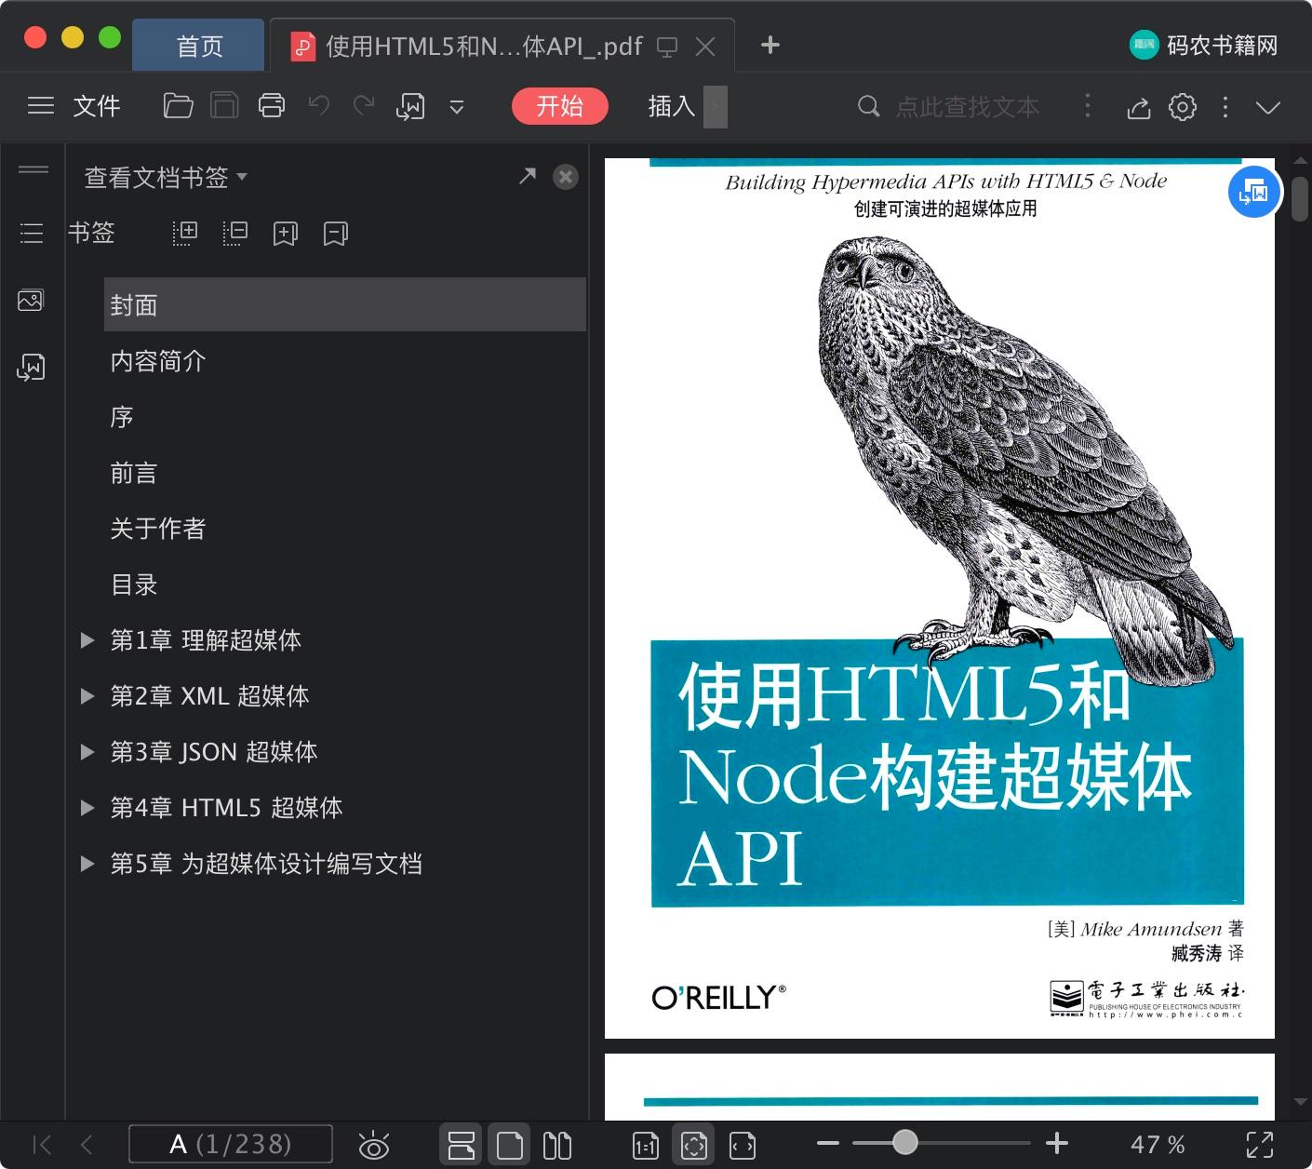Select the 插入 ribbon tab

coord(672,106)
